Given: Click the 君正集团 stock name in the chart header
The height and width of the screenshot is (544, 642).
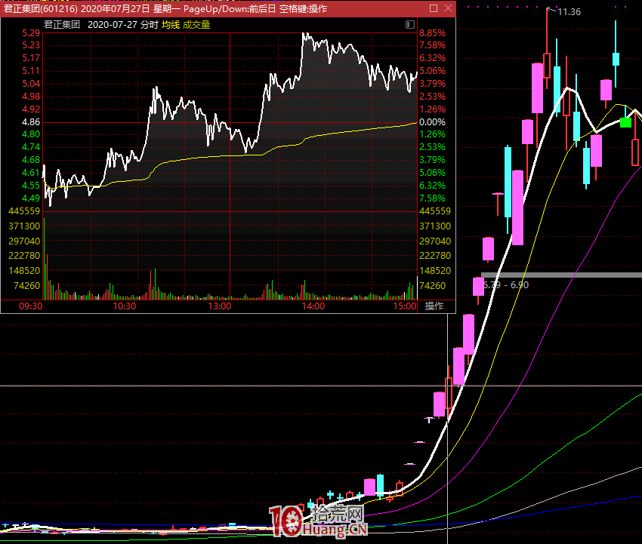Looking at the screenshot, I should click(62, 25).
